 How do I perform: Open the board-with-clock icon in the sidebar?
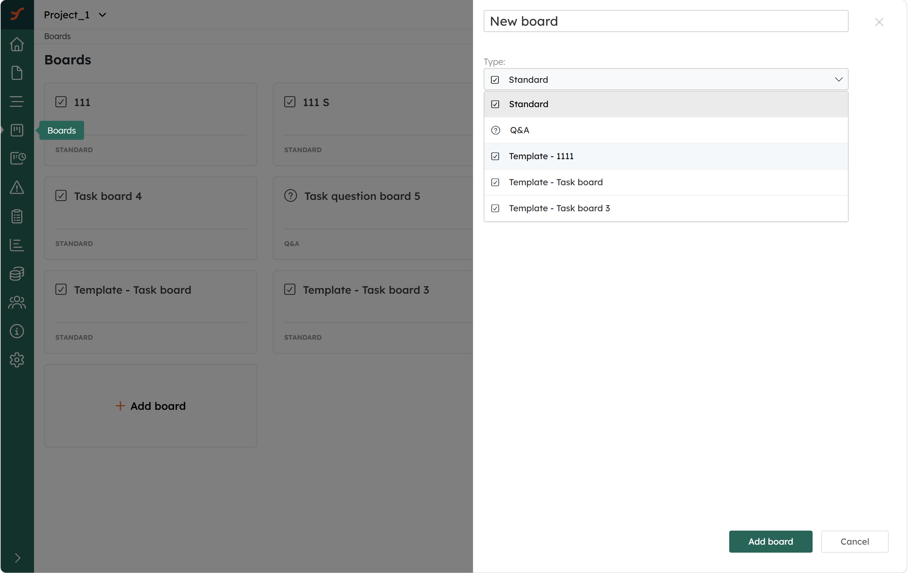click(x=18, y=158)
